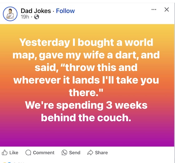Click the WhatsApp Send icon
This screenshot has height=163, width=175.
pyautogui.click(x=64, y=152)
